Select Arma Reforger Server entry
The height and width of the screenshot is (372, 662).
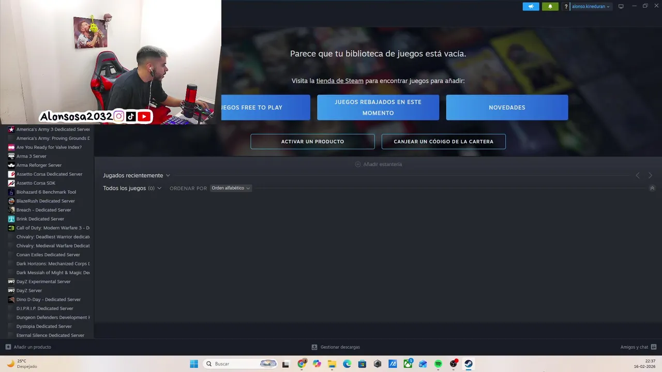click(x=49, y=165)
